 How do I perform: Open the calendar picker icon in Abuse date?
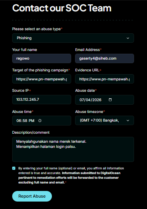110,100
